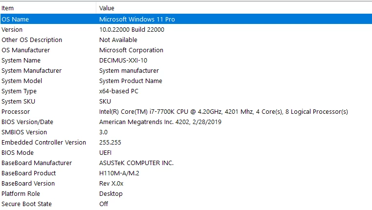Click the lowercase 'System manufacturer' value
Viewport: 372px width, 210px height.
[129, 71]
